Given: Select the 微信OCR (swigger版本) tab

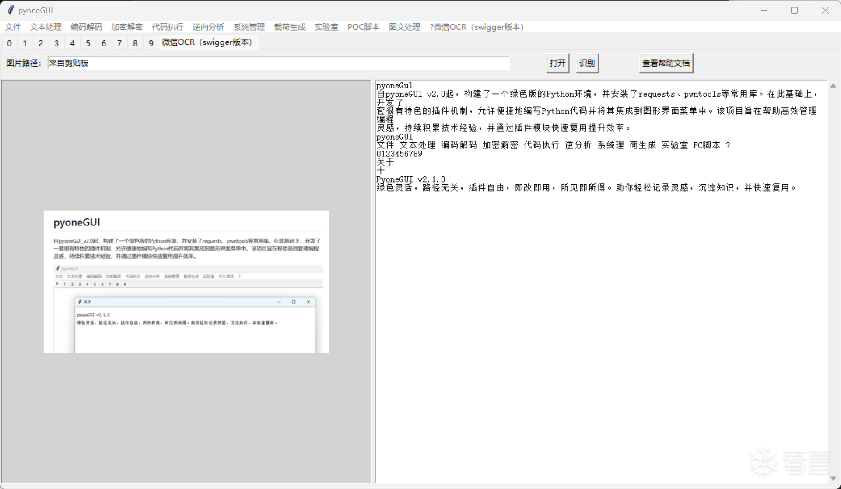Looking at the screenshot, I should click(x=207, y=42).
